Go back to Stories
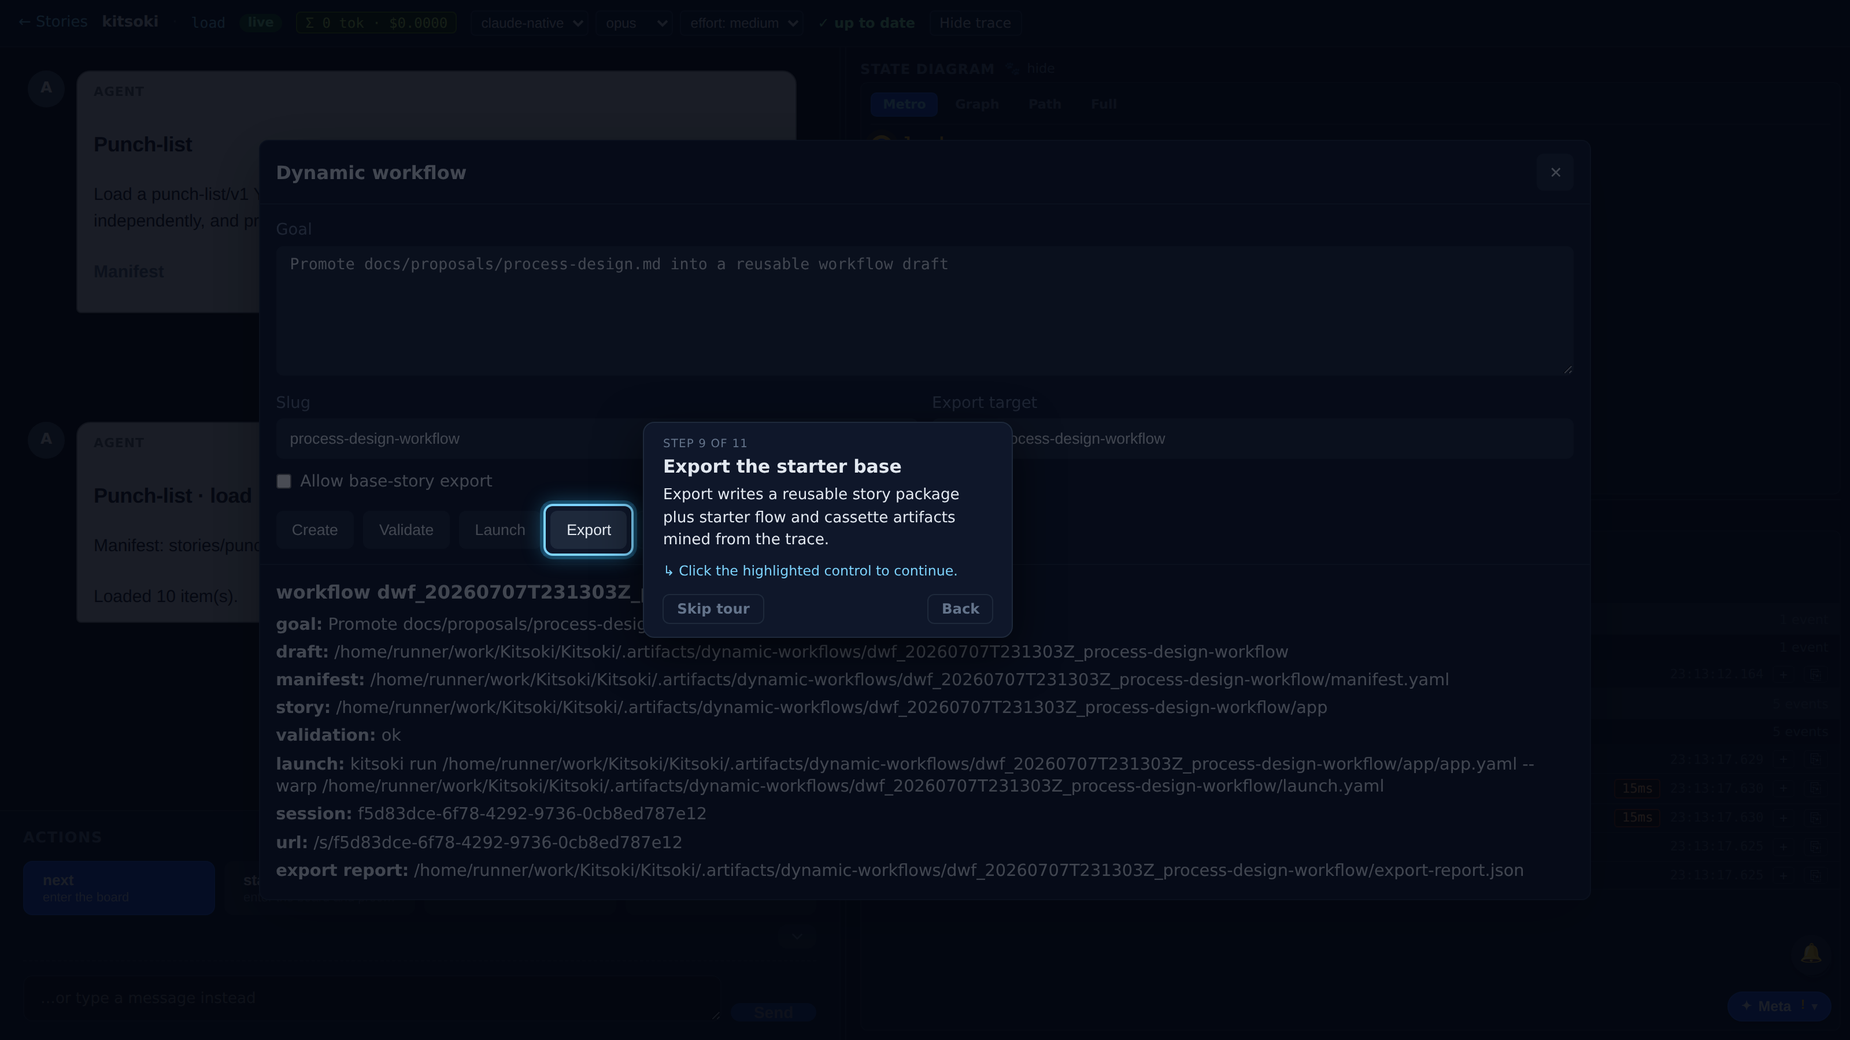The height and width of the screenshot is (1040, 1850). pos(53,21)
